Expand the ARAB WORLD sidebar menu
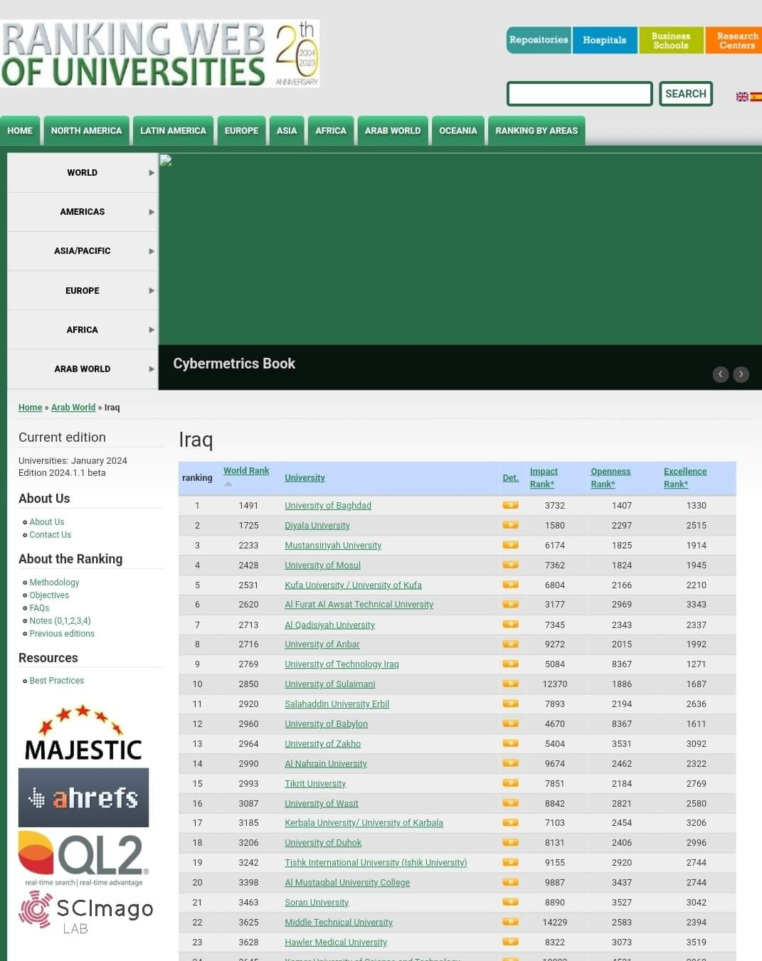 83,368
